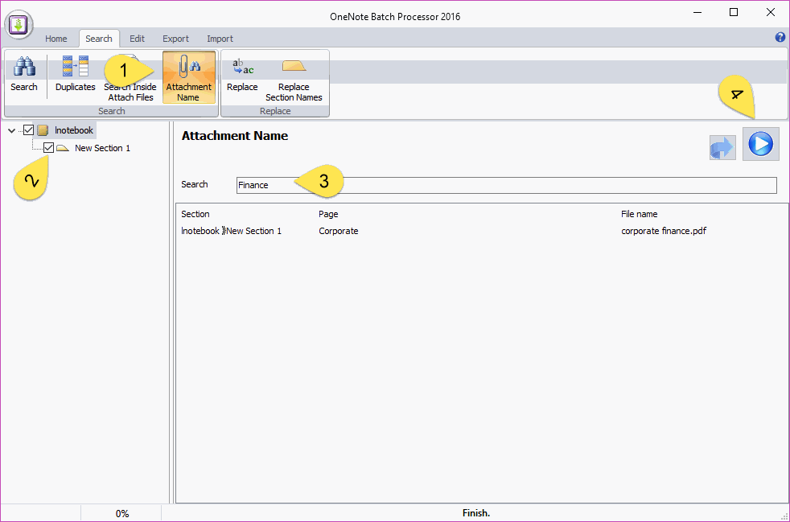Click the Page column header
The image size is (790, 522).
click(x=328, y=214)
